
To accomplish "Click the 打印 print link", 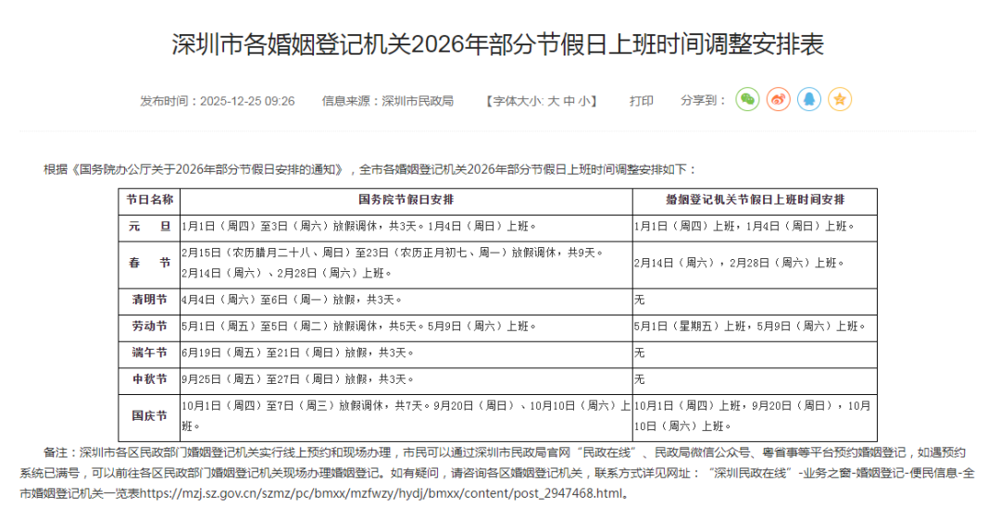I will pos(641,101).
